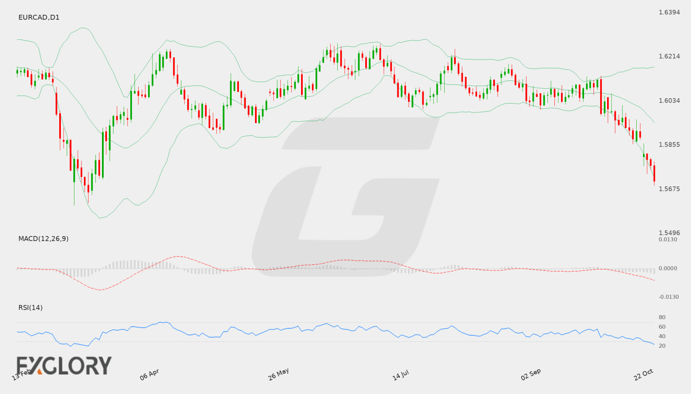691x394 pixels.
Task: Click the MACD(12,26,9) indicator label
Action: point(43,238)
